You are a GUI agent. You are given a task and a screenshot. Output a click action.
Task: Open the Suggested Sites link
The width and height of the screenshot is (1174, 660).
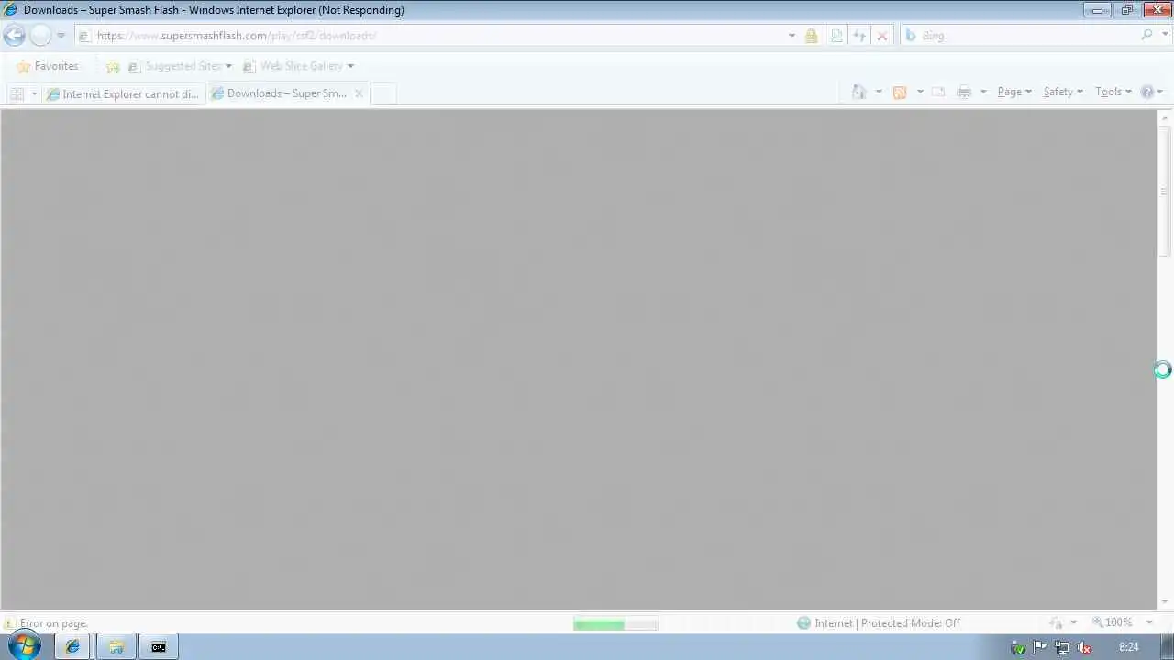click(180, 66)
